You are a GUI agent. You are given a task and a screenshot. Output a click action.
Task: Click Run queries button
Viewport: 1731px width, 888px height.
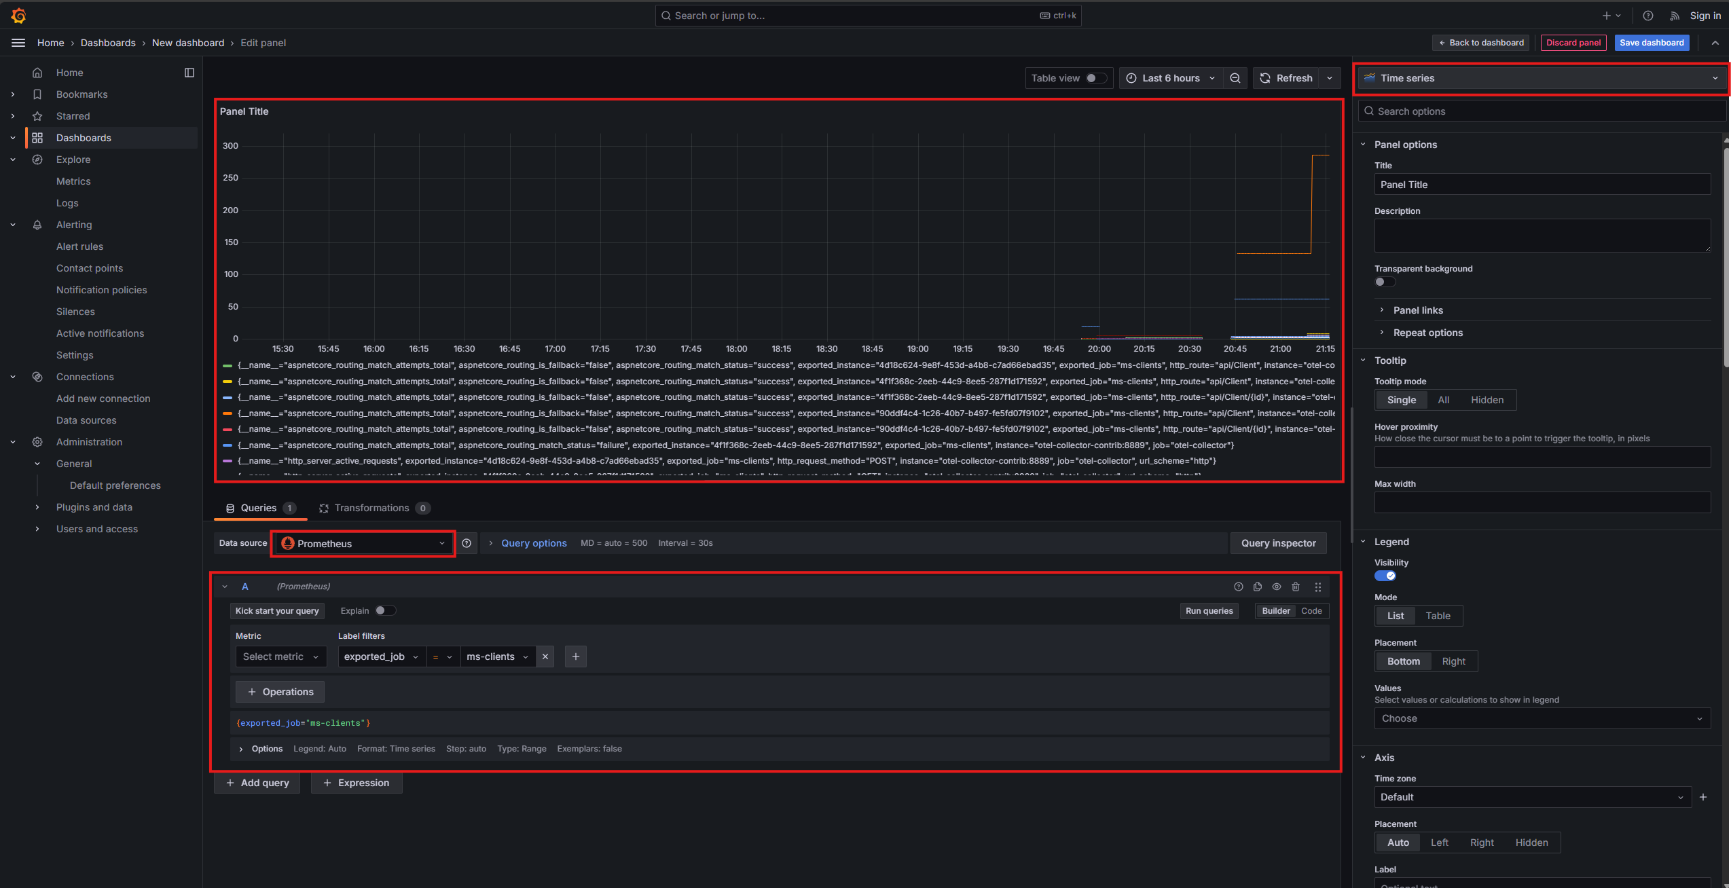1209,611
